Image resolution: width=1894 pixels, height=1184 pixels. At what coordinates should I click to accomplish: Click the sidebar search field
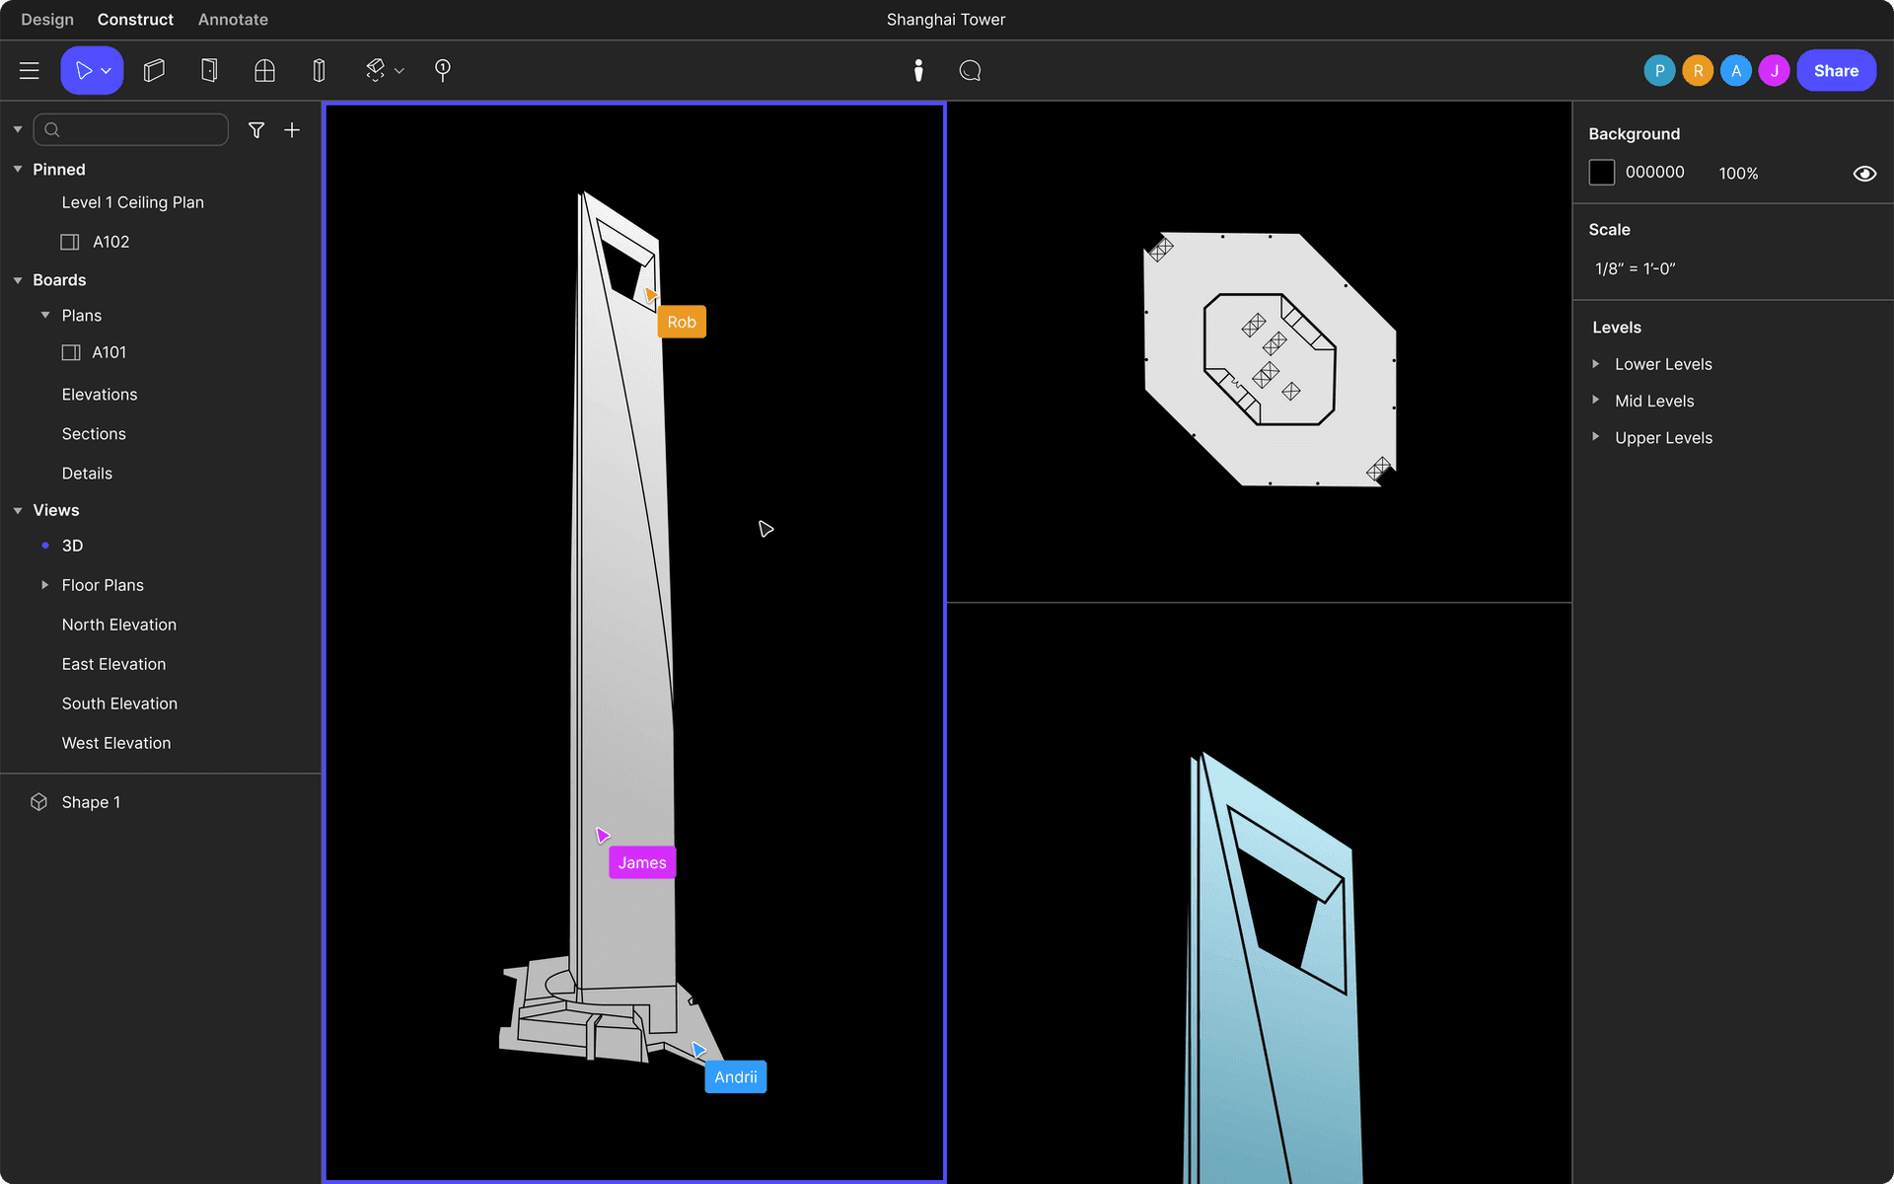point(138,130)
